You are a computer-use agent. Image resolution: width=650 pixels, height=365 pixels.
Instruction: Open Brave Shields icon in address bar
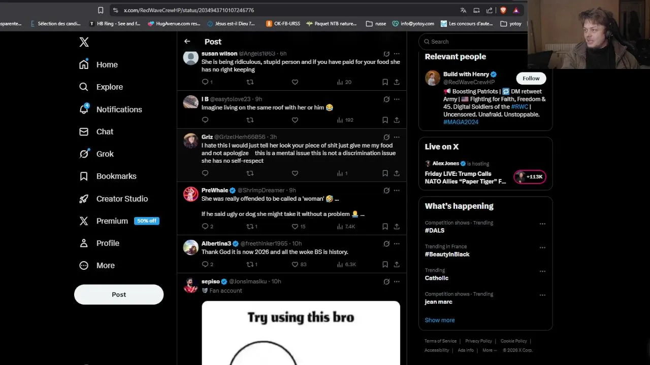coord(503,10)
